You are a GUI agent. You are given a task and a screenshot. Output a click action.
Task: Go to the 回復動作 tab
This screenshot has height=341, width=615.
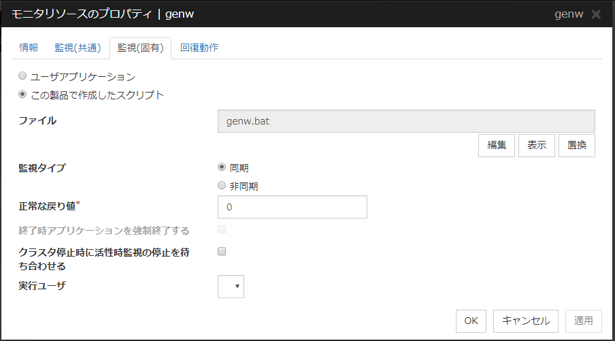[x=199, y=48]
